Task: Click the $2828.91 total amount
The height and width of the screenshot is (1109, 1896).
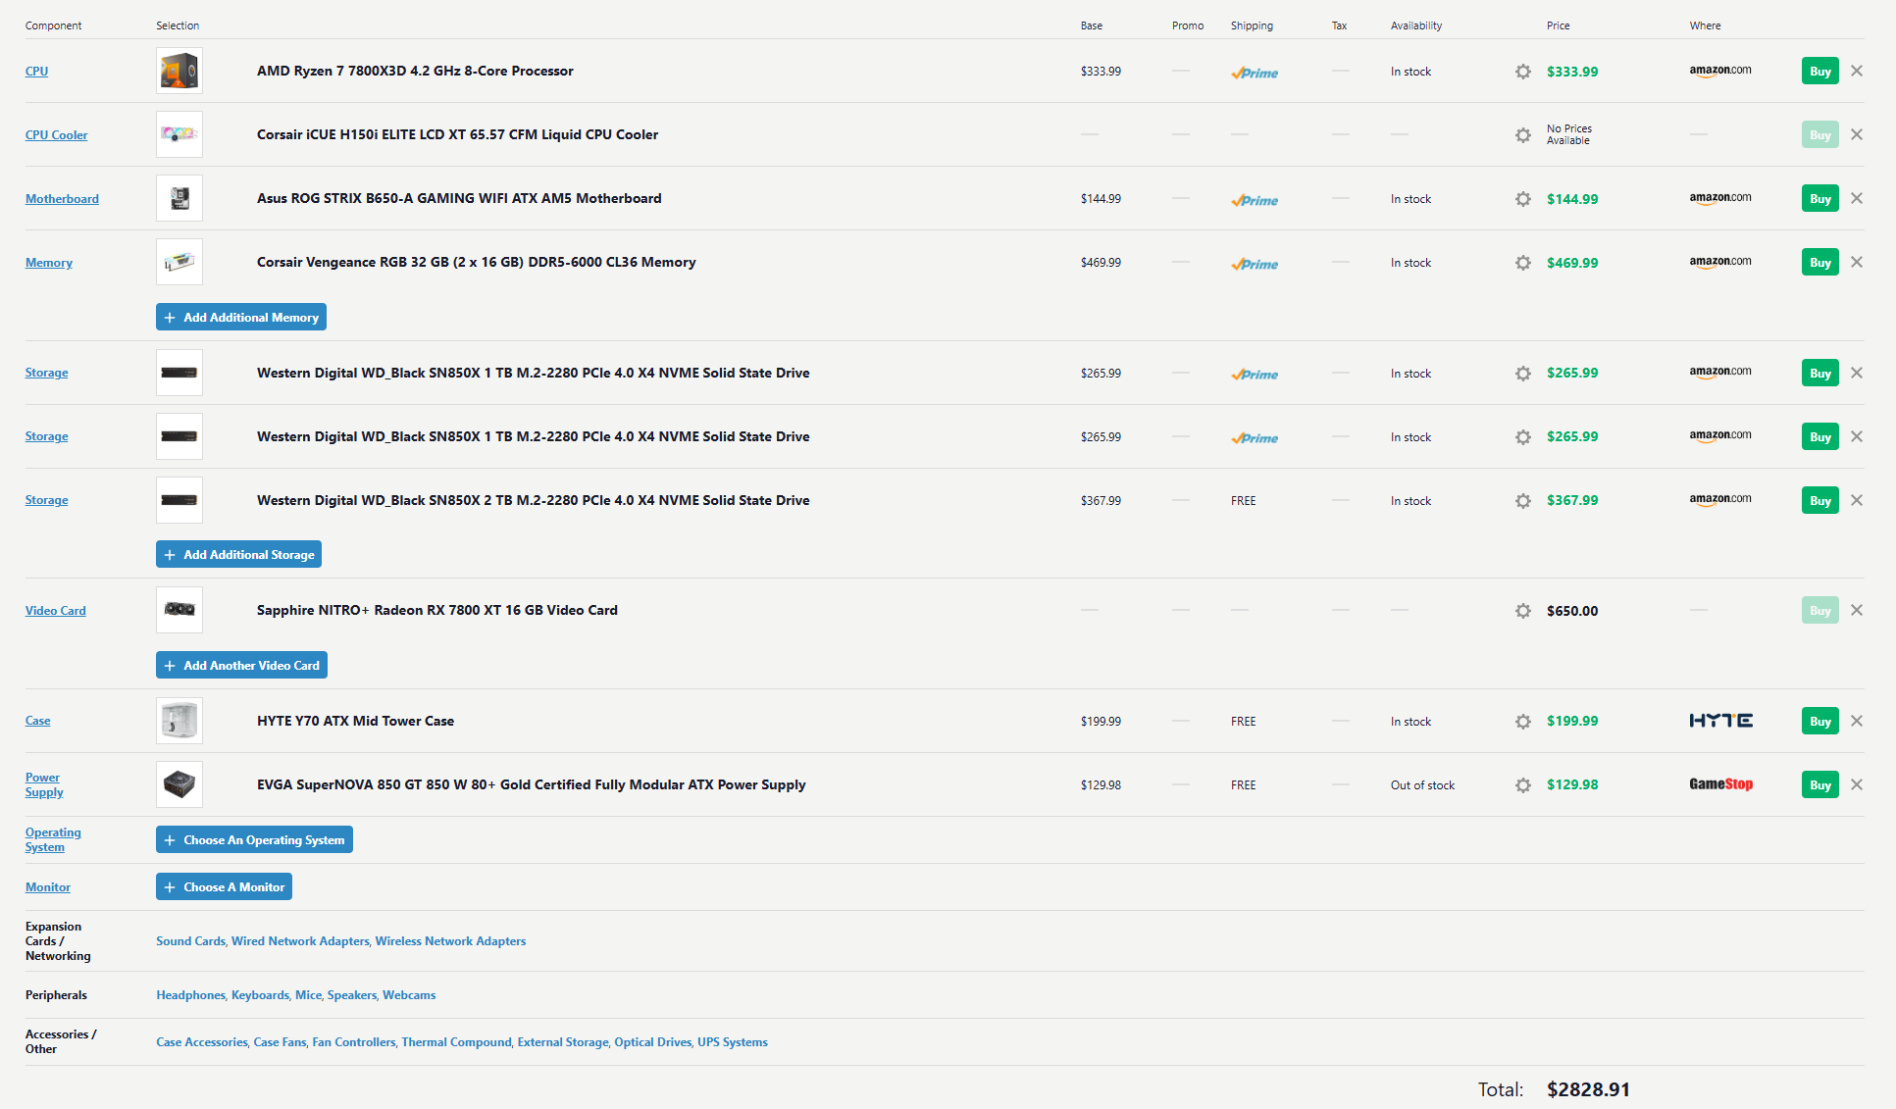Action: [1588, 1089]
